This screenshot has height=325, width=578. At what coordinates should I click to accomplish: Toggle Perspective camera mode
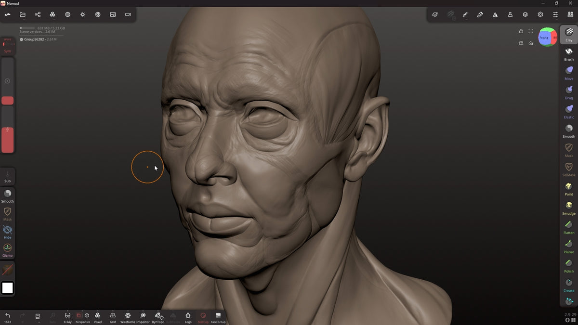83,317
